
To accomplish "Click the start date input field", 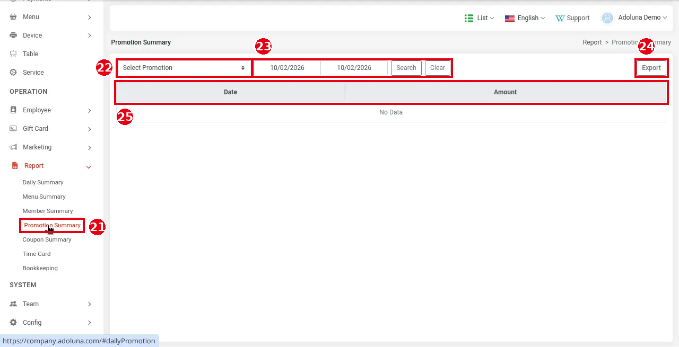I will (x=287, y=68).
